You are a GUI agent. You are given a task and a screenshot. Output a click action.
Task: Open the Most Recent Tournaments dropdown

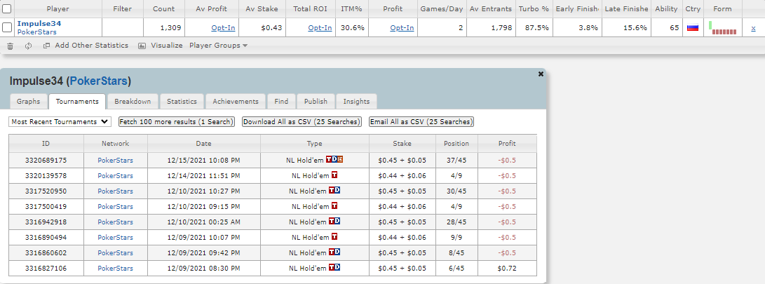coord(60,122)
